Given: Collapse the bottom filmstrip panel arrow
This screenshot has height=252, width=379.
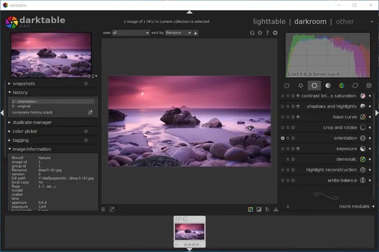Looking at the screenshot, I should click(189, 249).
